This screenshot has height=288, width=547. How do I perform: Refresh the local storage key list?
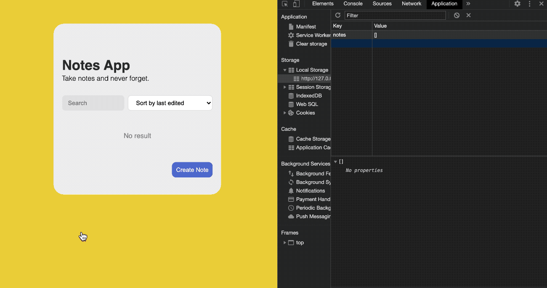coord(337,15)
